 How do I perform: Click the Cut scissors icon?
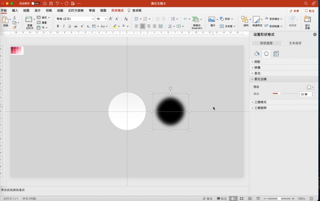[15, 18]
